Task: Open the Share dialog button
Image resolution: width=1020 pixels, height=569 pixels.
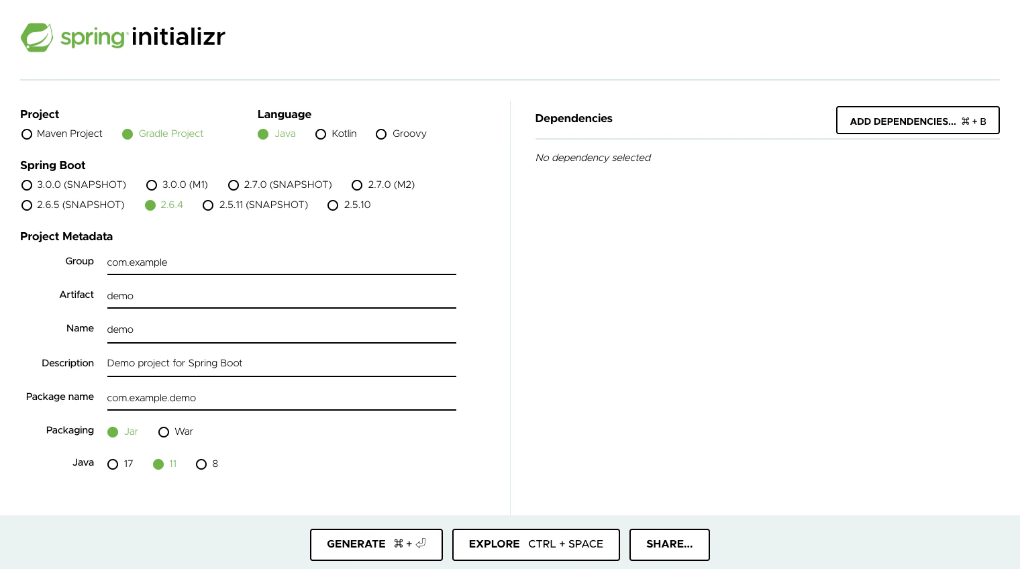Action: coord(670,544)
